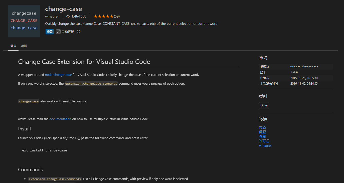Open the node-change-case link
The image size is (344, 183).
[58, 75]
